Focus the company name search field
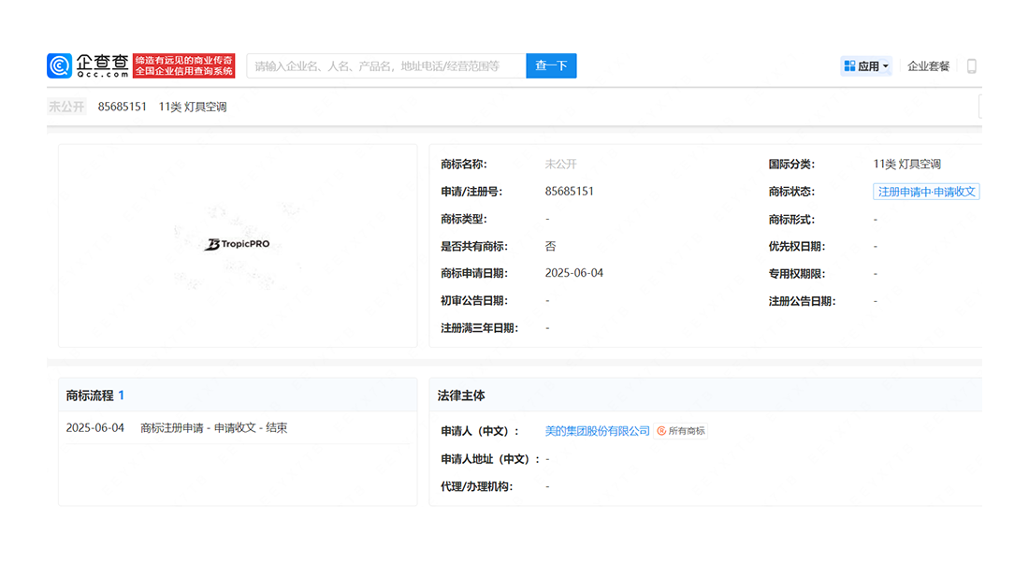Screen dimensions: 1029x561 pos(386,65)
